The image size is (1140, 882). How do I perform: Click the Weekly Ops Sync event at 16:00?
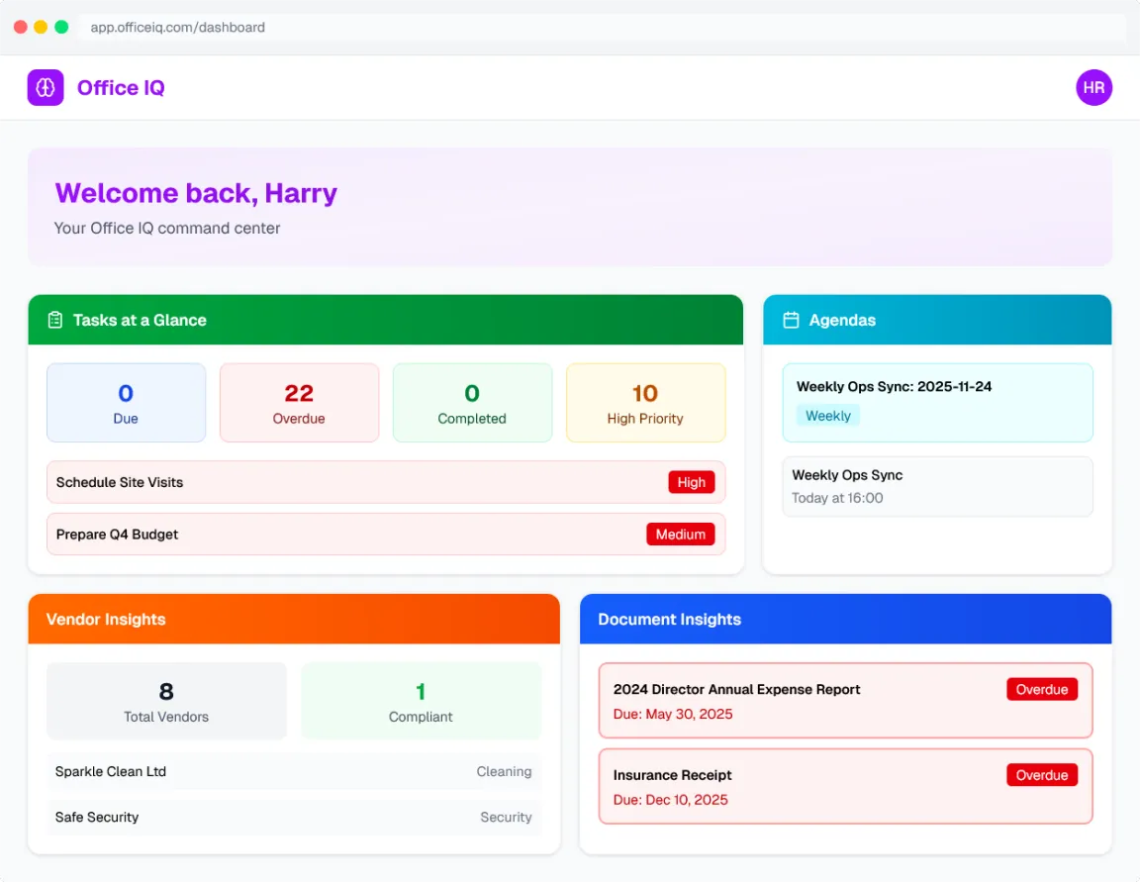point(937,486)
